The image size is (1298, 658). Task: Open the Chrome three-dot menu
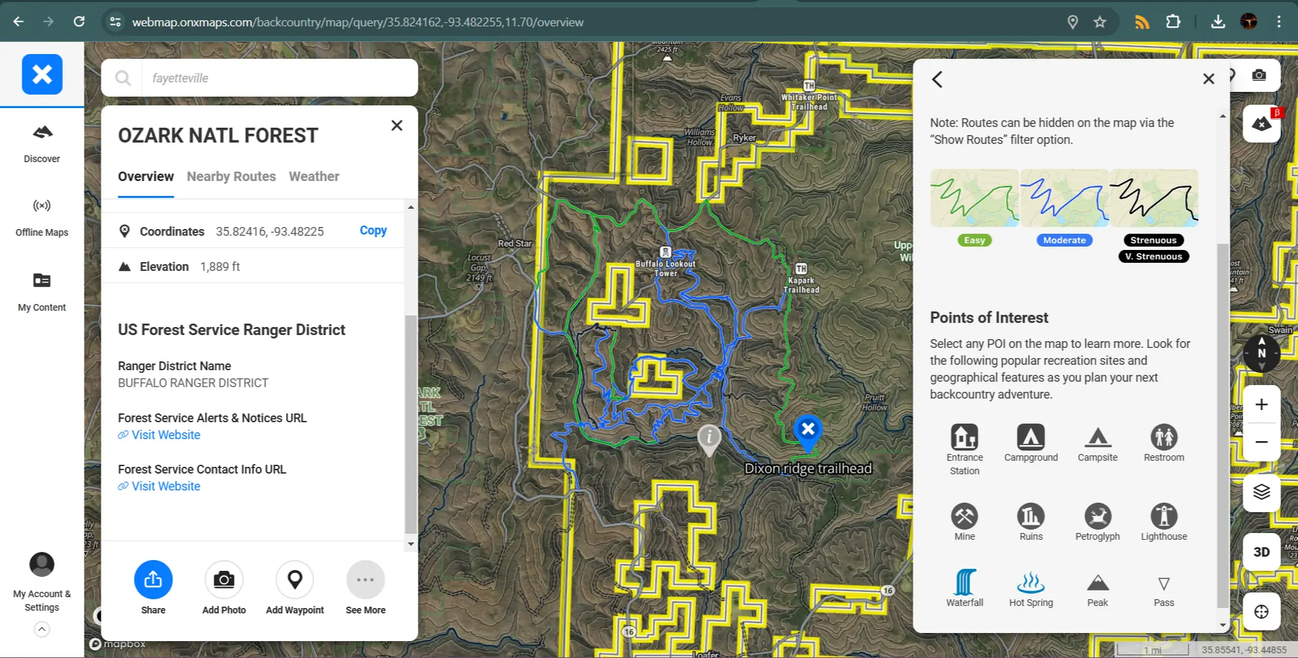pos(1279,22)
